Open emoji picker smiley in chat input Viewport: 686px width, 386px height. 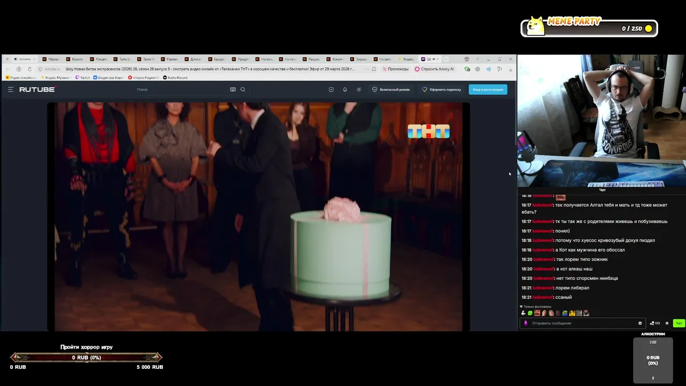click(640, 323)
